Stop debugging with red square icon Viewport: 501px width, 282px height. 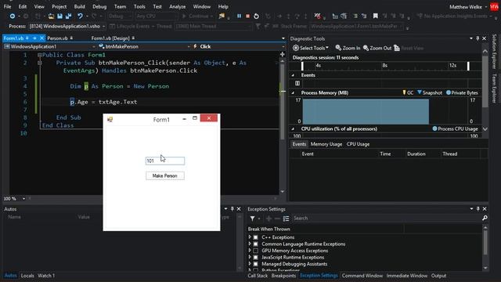tap(247, 16)
